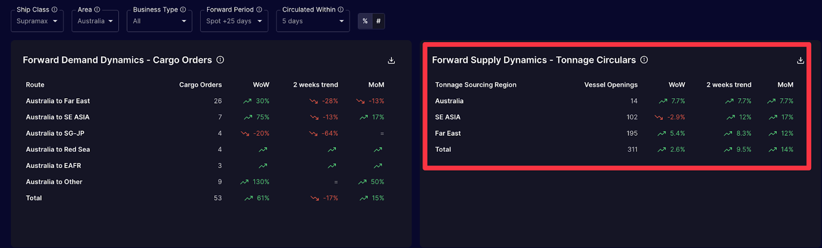This screenshot has height=248, width=822.
Task: Click the Vessel Openings column header
Action: pyautogui.click(x=611, y=85)
